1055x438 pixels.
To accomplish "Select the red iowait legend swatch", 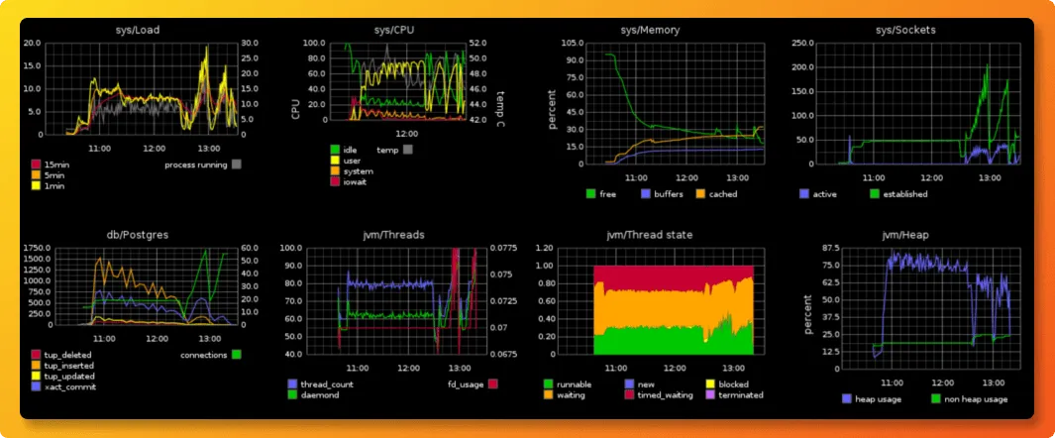I will [335, 181].
